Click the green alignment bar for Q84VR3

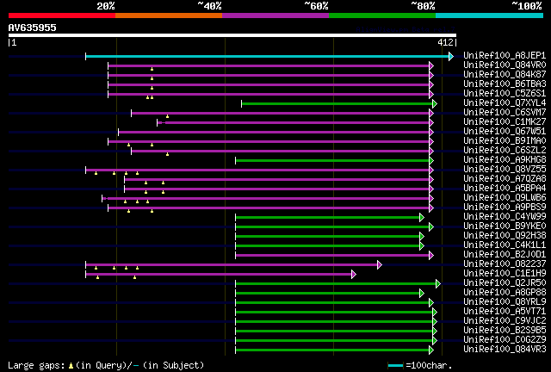click(x=332, y=350)
